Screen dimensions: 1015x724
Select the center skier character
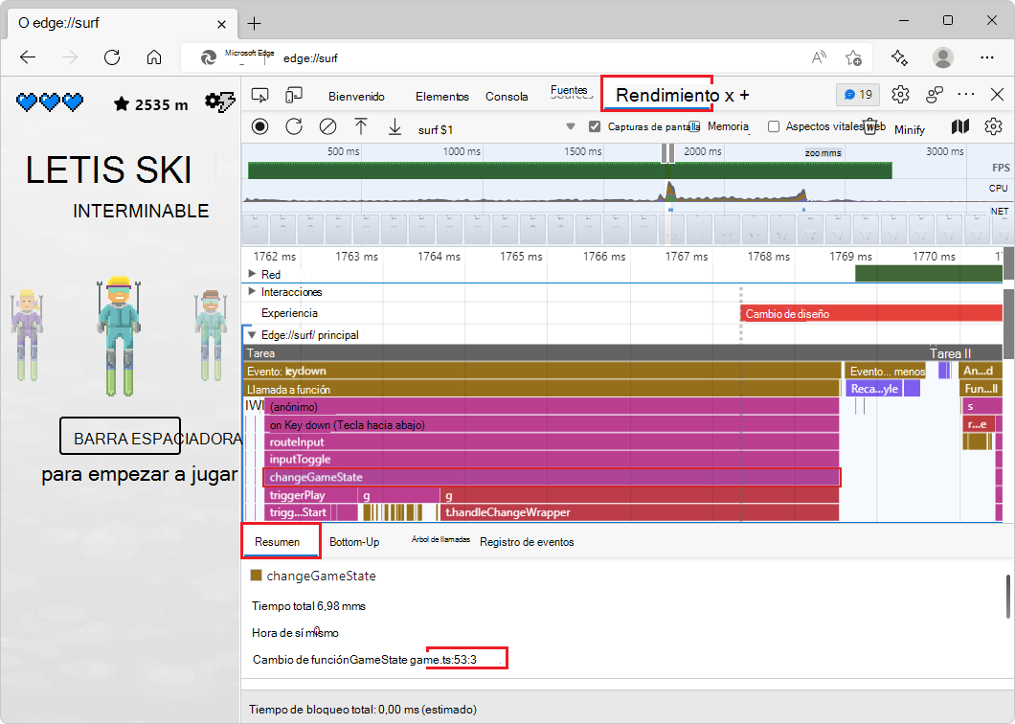119,335
